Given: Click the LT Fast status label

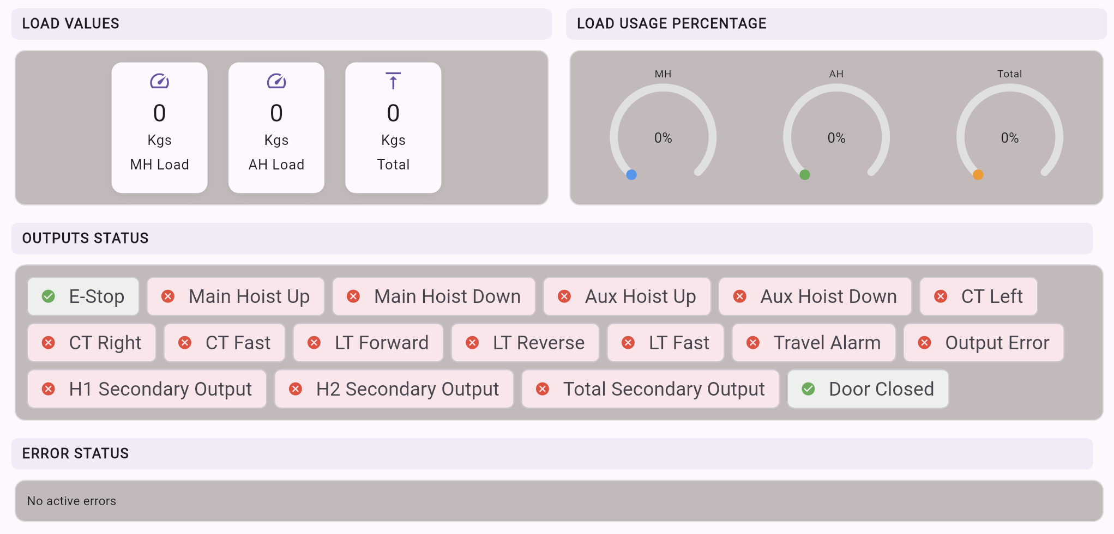Looking at the screenshot, I should pyautogui.click(x=679, y=343).
